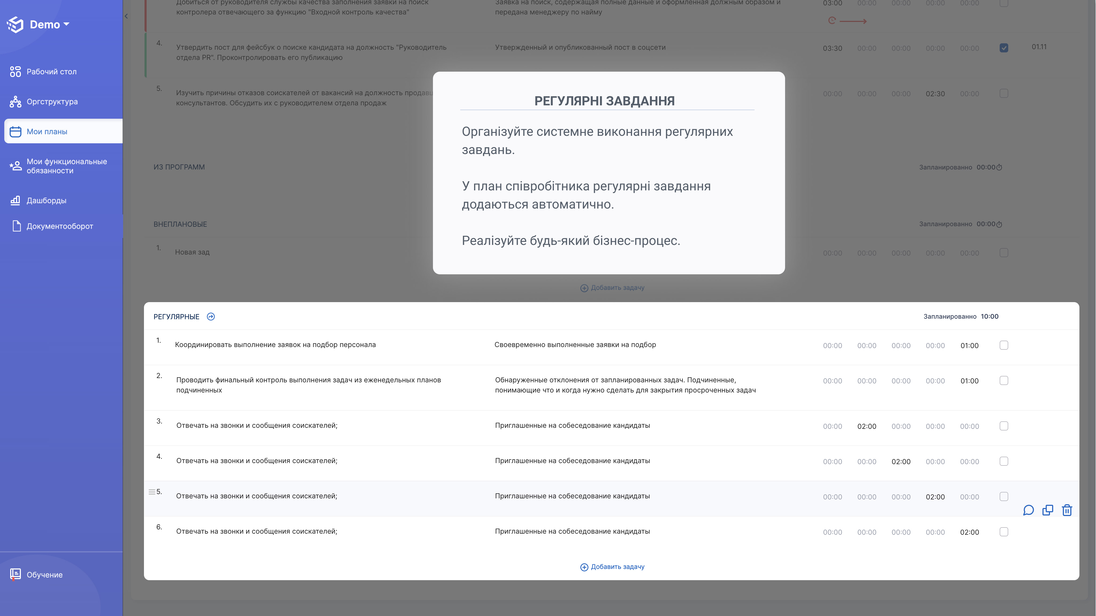1096x616 pixels.
Task: Click the Документооборот file icon
Action: coord(17,226)
